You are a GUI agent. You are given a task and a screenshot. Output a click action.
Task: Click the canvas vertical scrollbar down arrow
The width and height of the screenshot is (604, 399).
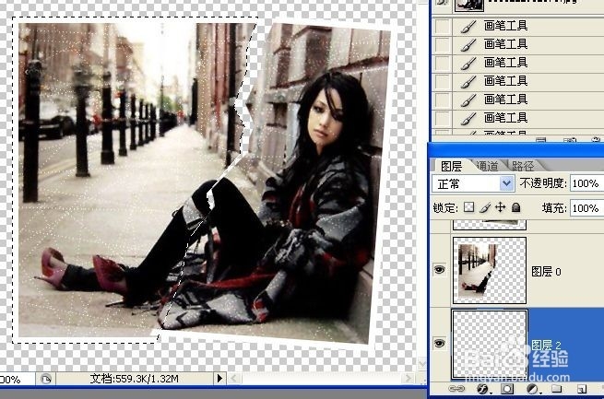(421, 363)
